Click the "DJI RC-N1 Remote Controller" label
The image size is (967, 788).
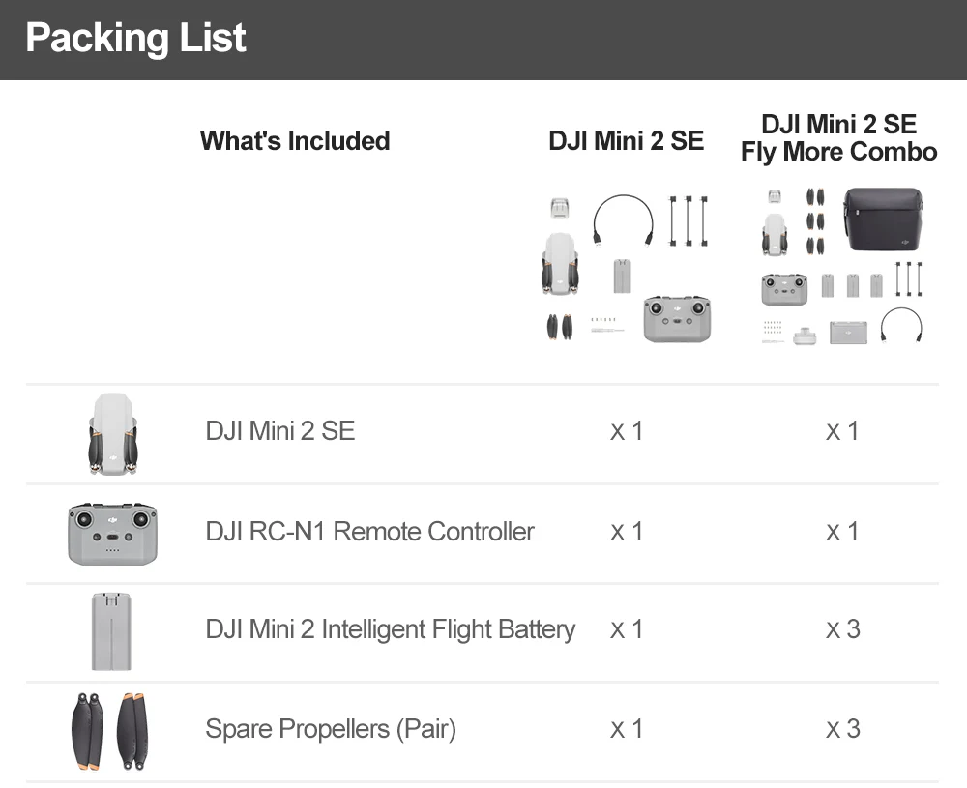[x=369, y=531]
